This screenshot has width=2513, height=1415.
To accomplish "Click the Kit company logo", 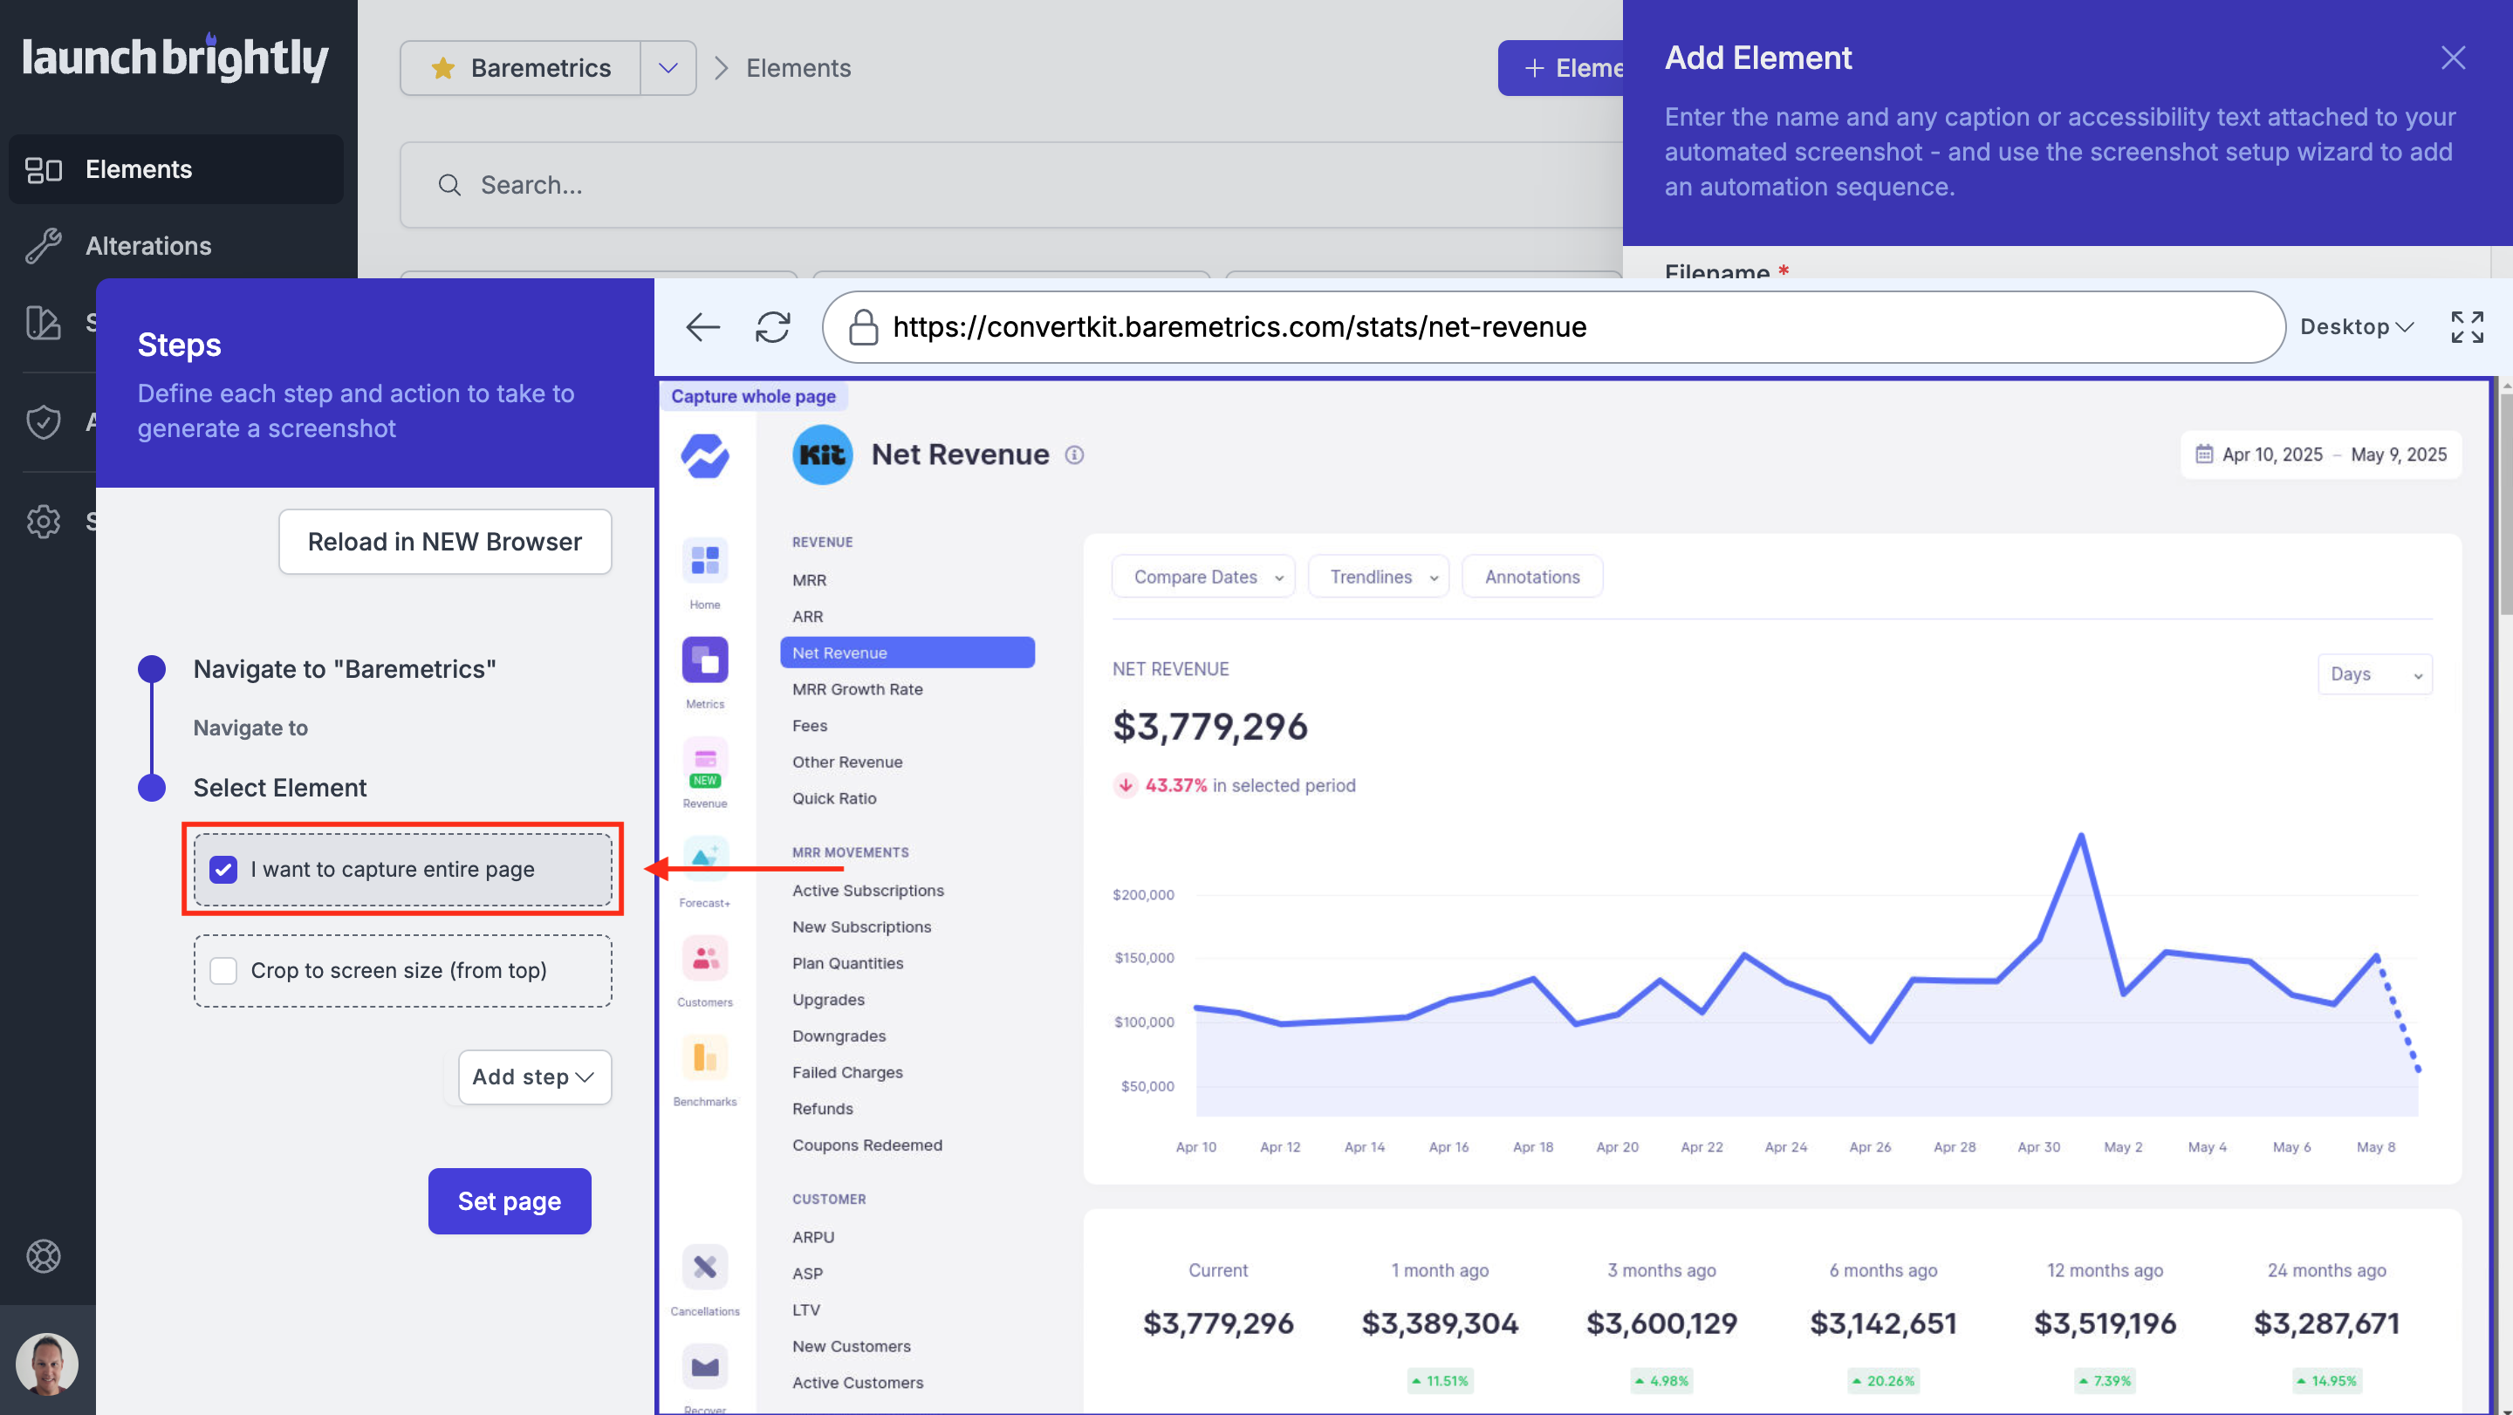I will (x=822, y=455).
